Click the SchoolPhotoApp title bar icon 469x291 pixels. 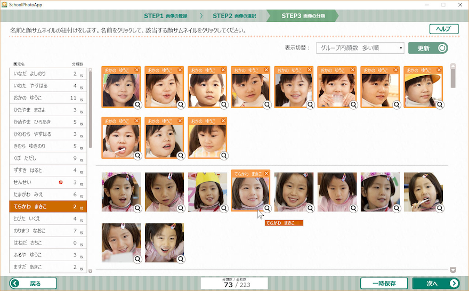point(4,4)
